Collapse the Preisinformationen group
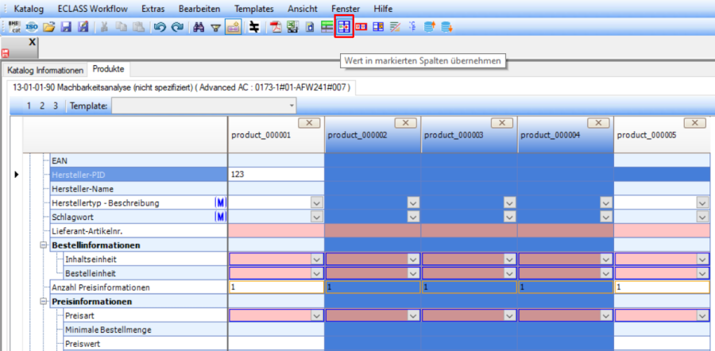This screenshot has width=715, height=351. [x=44, y=301]
